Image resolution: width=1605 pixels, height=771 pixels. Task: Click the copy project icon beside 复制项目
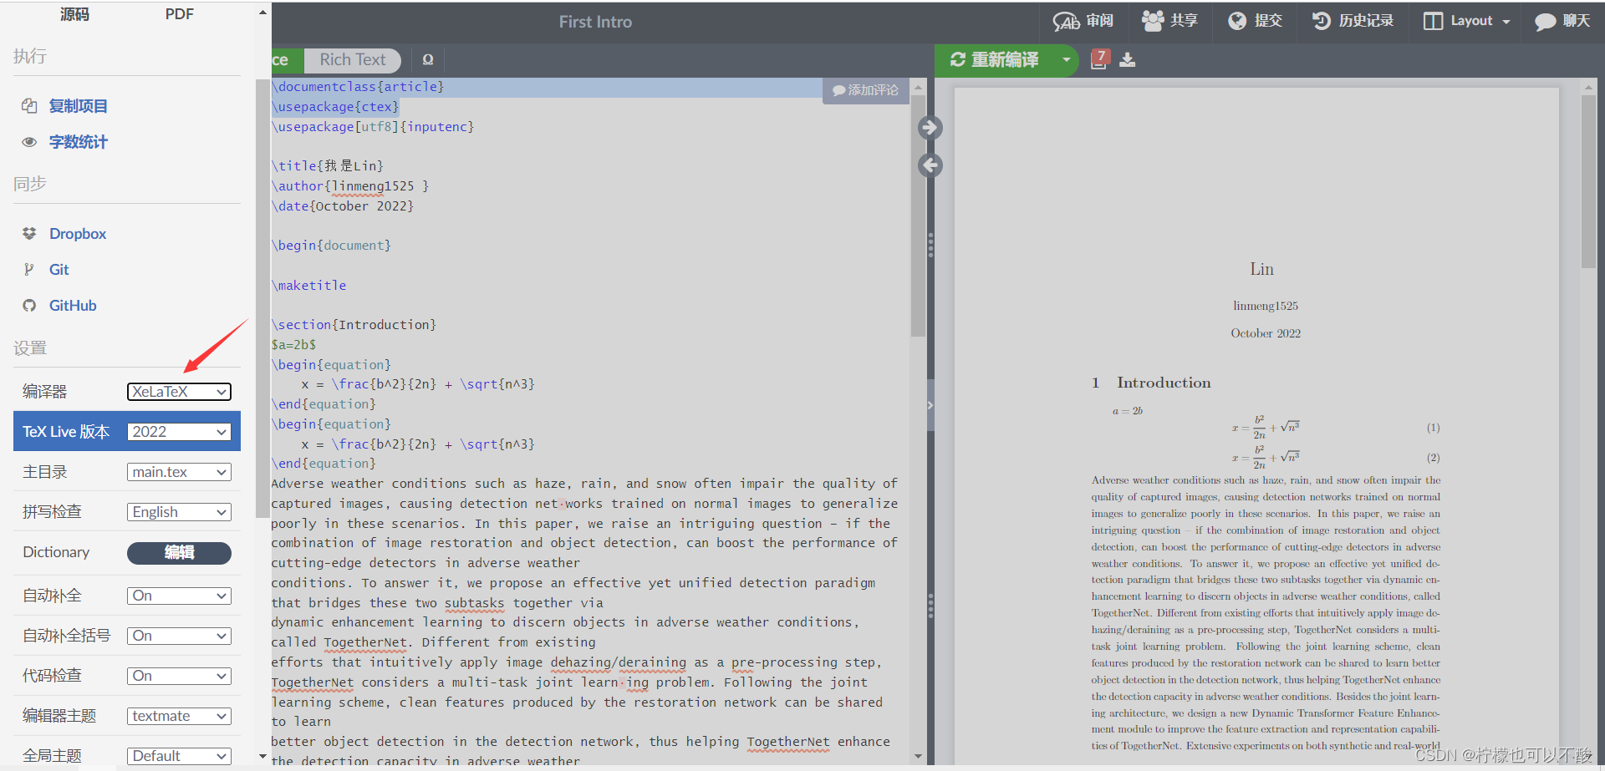pyautogui.click(x=29, y=106)
